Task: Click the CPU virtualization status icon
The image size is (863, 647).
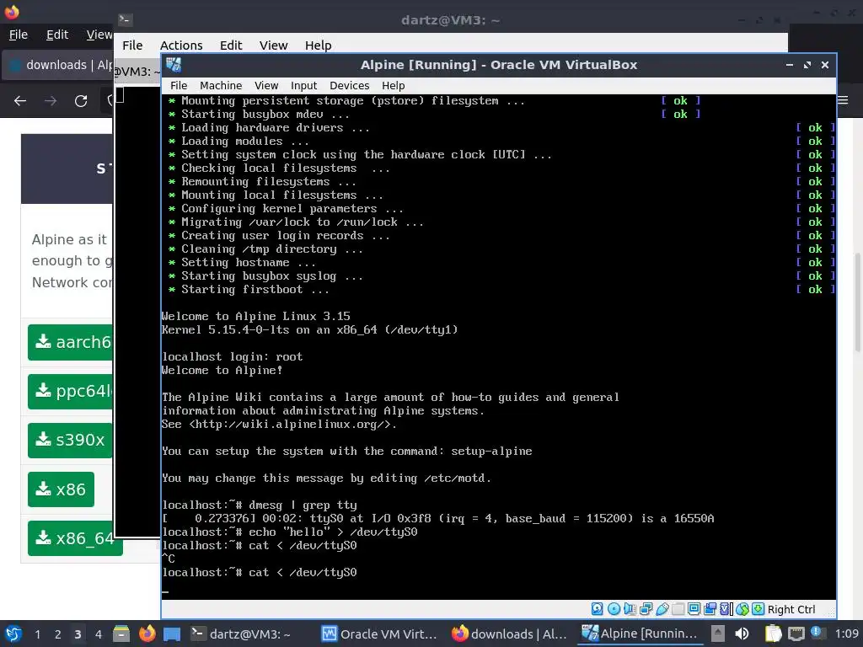Action: tap(726, 609)
